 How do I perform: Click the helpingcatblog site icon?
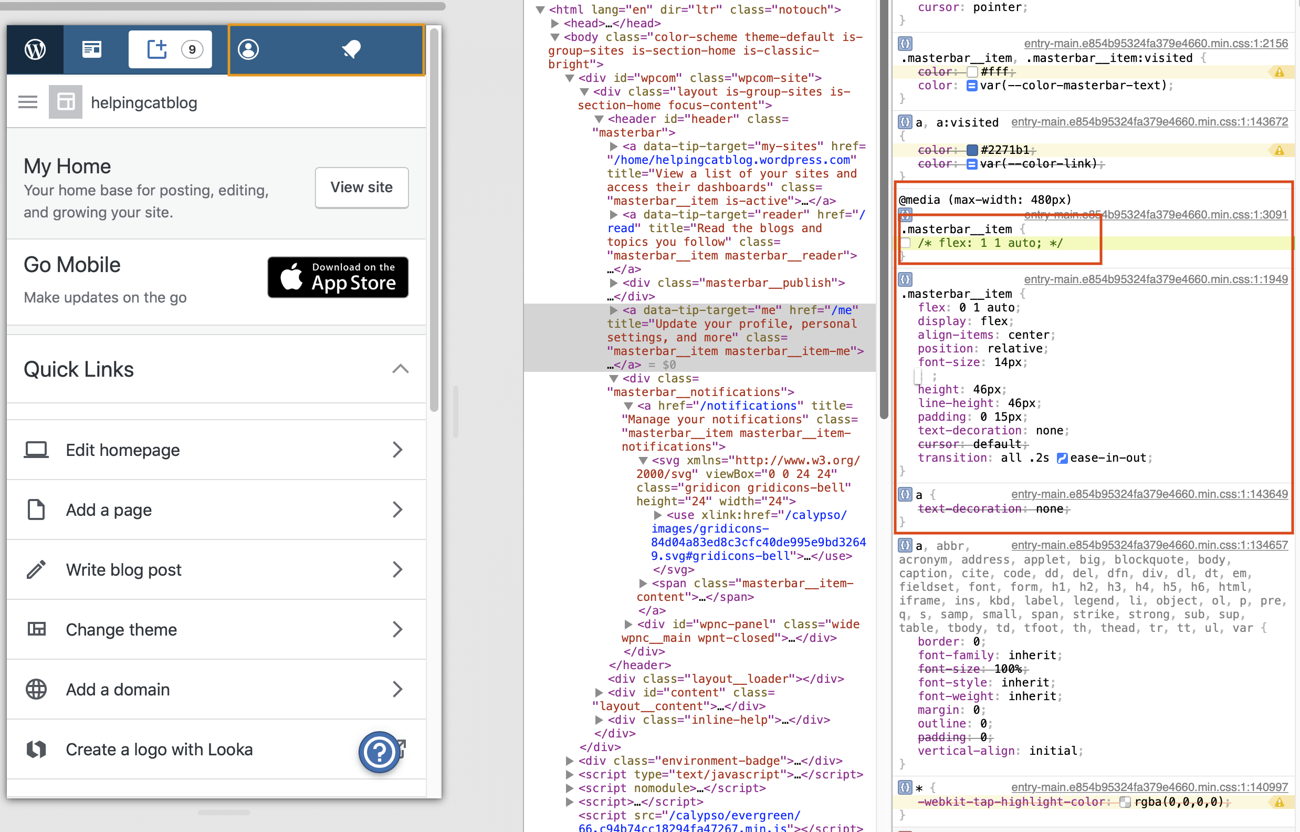(65, 102)
